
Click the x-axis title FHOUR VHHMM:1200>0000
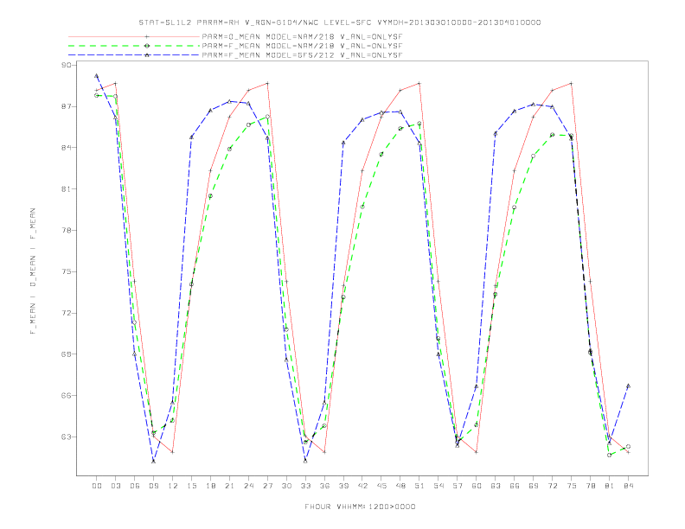coord(360,507)
